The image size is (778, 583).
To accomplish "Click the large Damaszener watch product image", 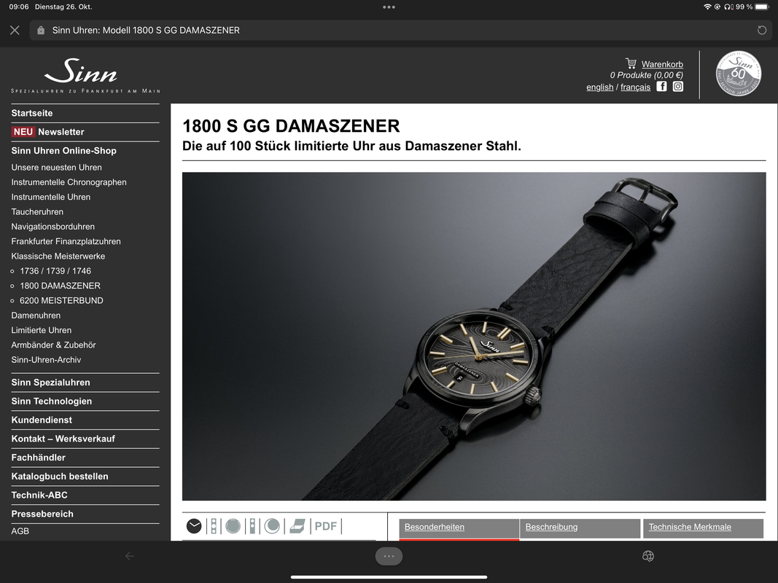I will (474, 336).
